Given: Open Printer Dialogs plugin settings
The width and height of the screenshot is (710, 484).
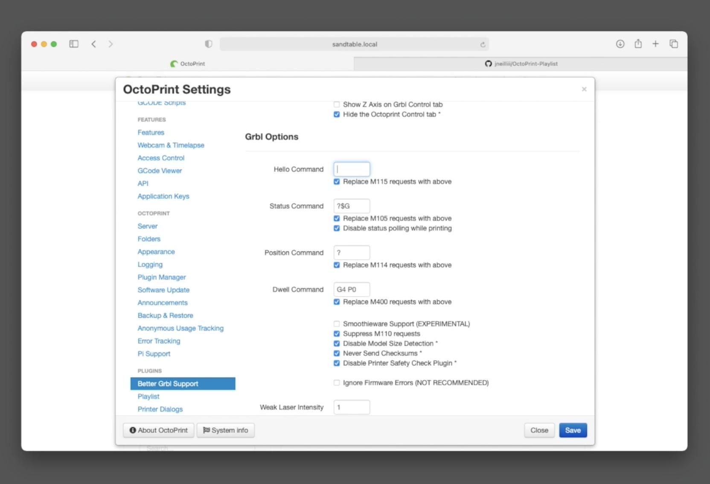Looking at the screenshot, I should [x=160, y=409].
